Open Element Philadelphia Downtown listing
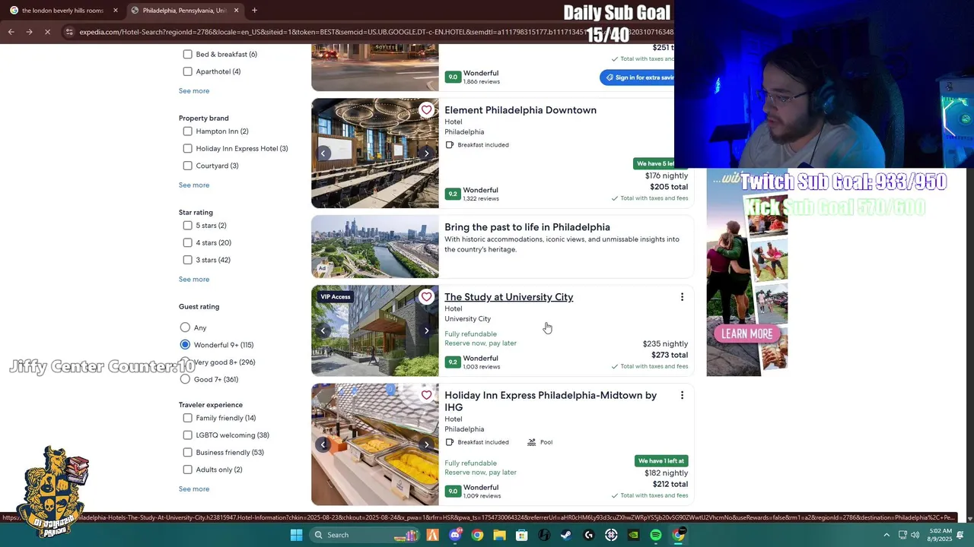Viewport: 974px width, 547px height. [520, 110]
